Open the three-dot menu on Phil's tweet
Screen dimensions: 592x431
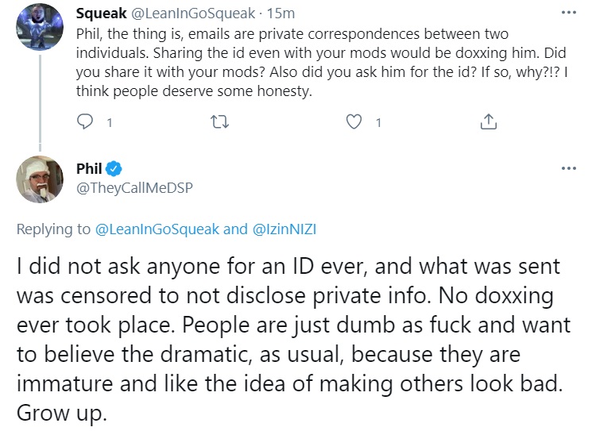(569, 168)
